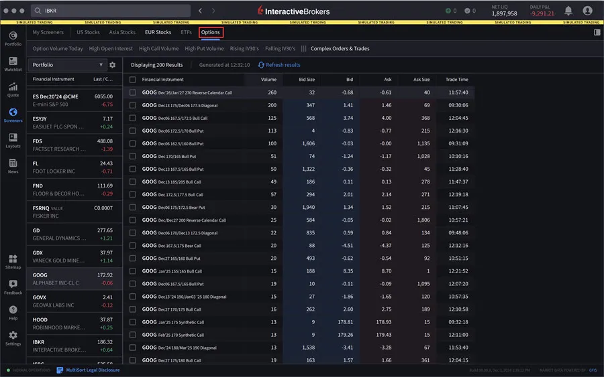Open the Option Volume Today screener
This screenshot has height=377, width=604.
58,49
